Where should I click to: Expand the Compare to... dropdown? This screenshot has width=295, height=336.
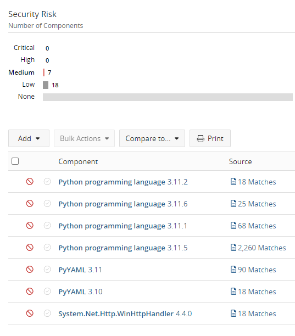[152, 138]
